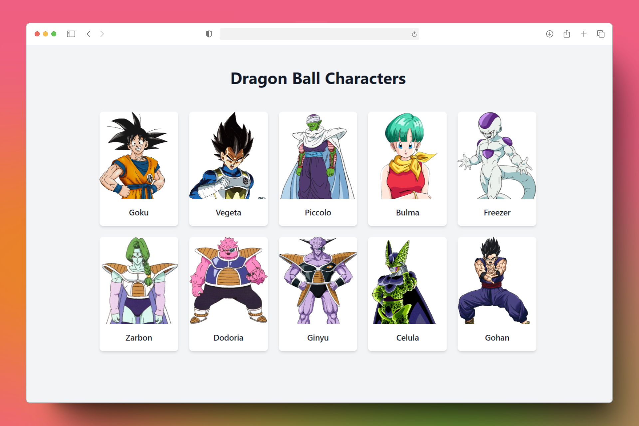Open the Zarbon character image
Image resolution: width=639 pixels, height=426 pixels.
139,280
